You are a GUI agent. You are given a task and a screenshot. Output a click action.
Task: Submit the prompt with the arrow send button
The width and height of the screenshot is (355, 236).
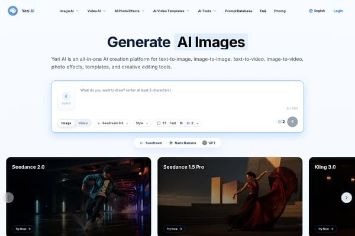point(292,122)
